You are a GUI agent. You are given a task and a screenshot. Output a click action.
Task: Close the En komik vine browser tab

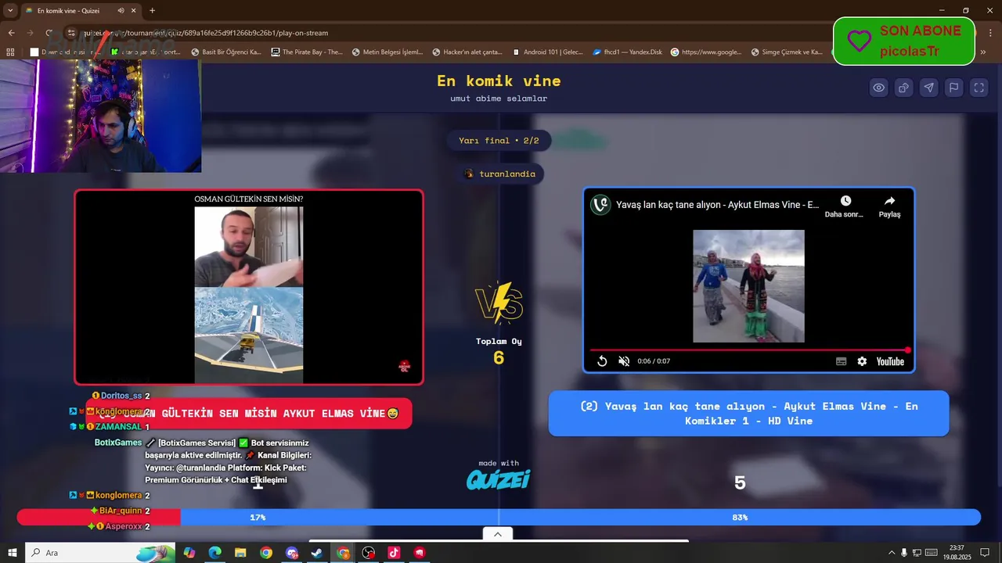tap(134, 11)
